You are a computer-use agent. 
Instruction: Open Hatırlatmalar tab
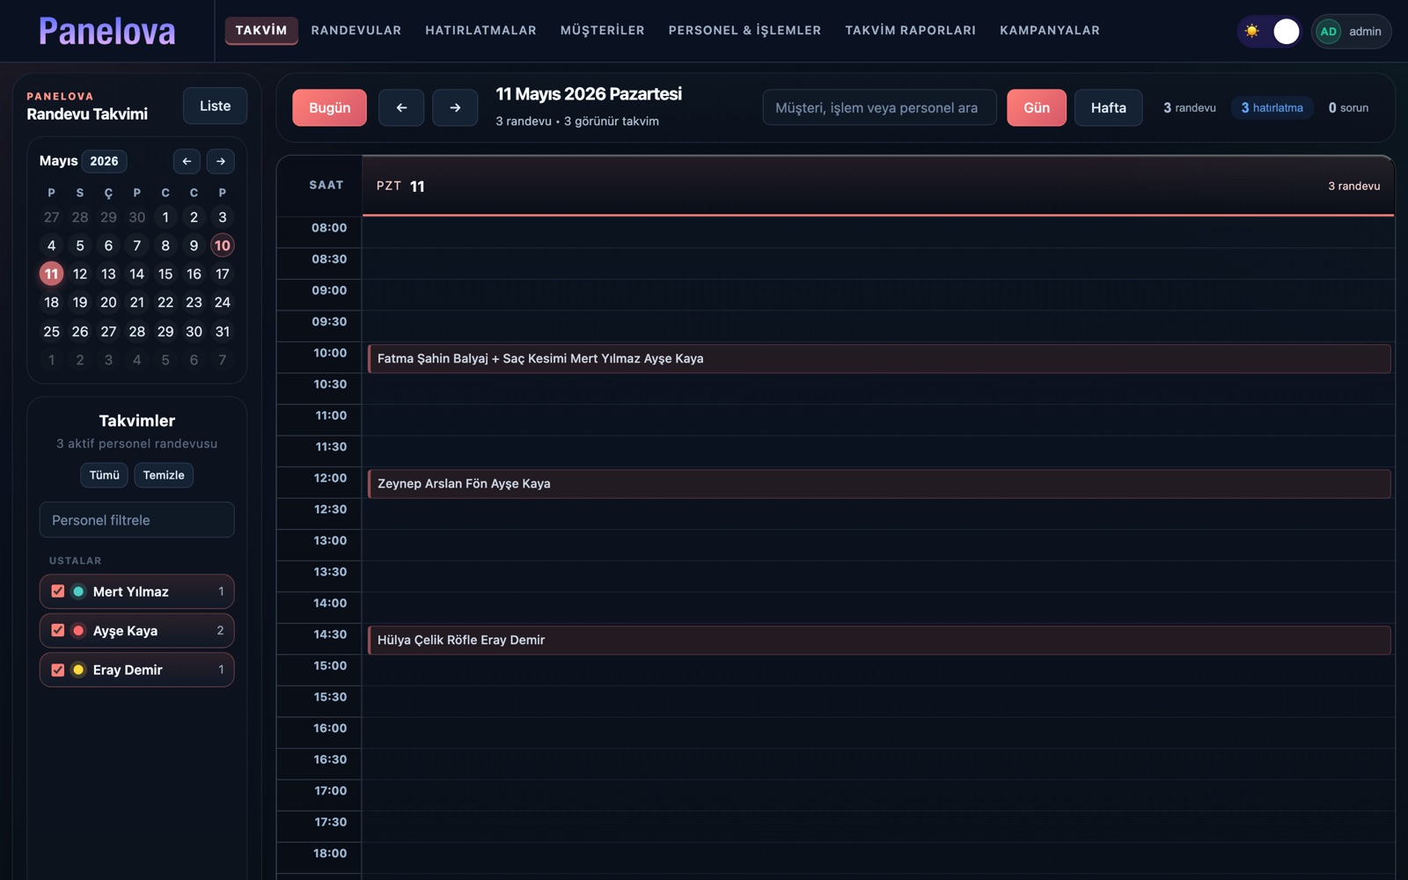[480, 30]
